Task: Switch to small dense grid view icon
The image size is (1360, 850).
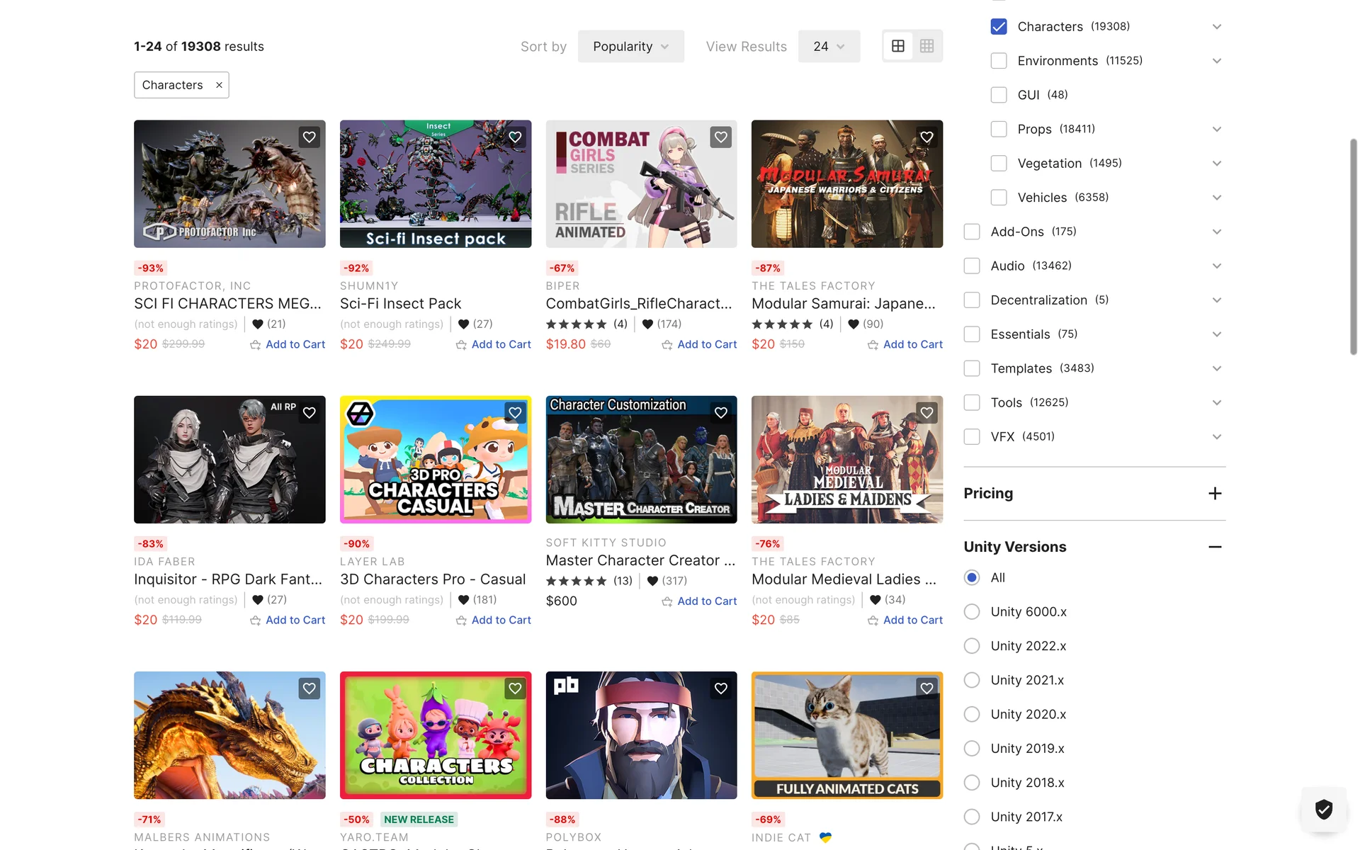Action: pyautogui.click(x=926, y=46)
